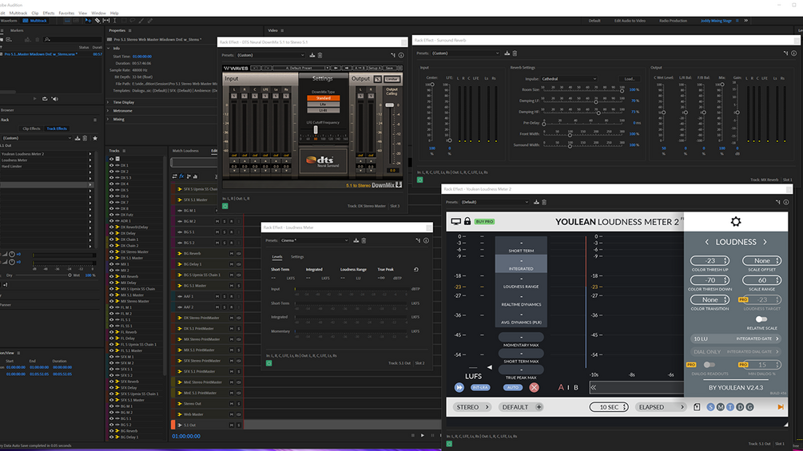Switch to the Settings tab in Loudness Meter
The width and height of the screenshot is (803, 451).
[297, 257]
